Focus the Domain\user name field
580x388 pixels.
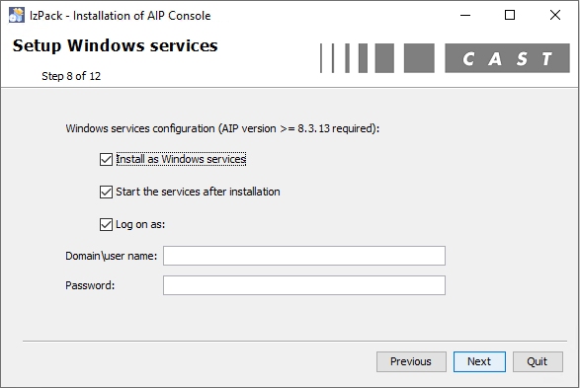pos(304,256)
